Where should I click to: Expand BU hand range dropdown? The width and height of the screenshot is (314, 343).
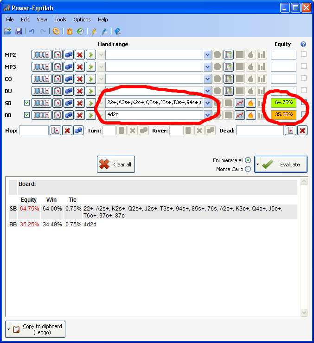point(207,91)
